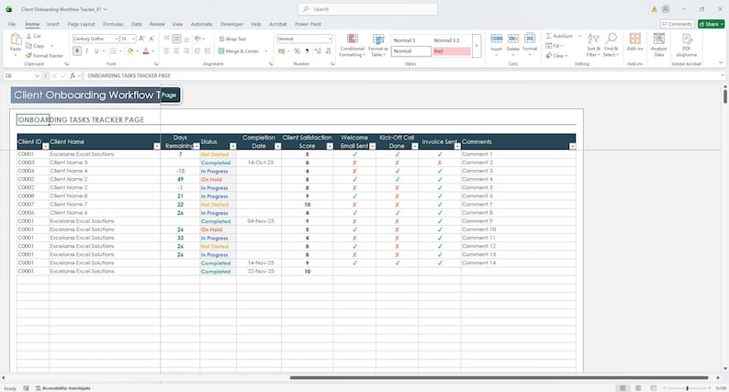Toggle Center horizontal alignment
The width and height of the screenshot is (729, 392).
point(176,51)
